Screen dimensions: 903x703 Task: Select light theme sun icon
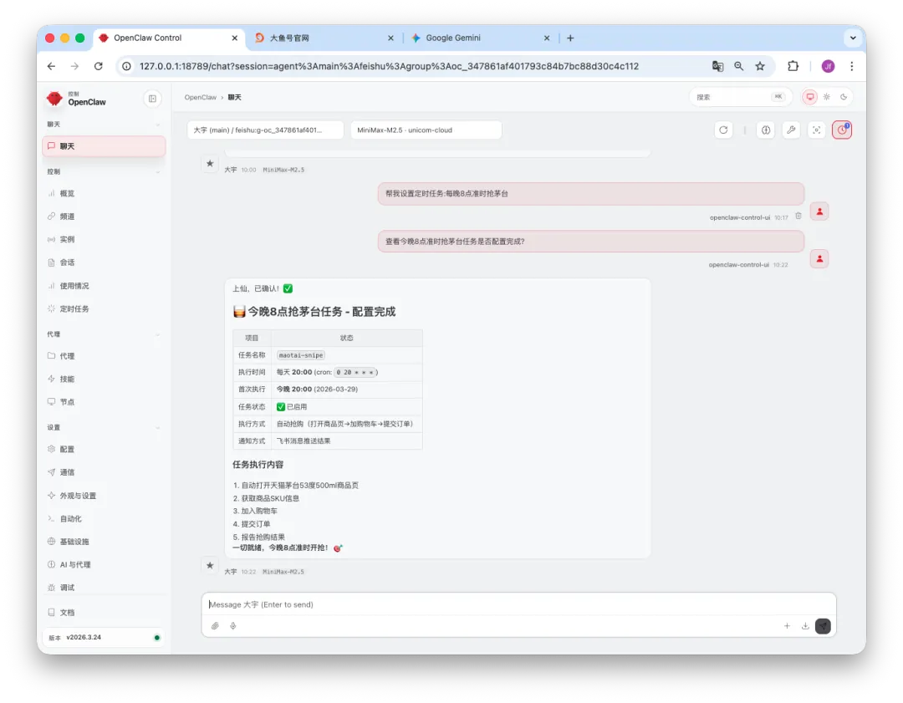(x=826, y=97)
